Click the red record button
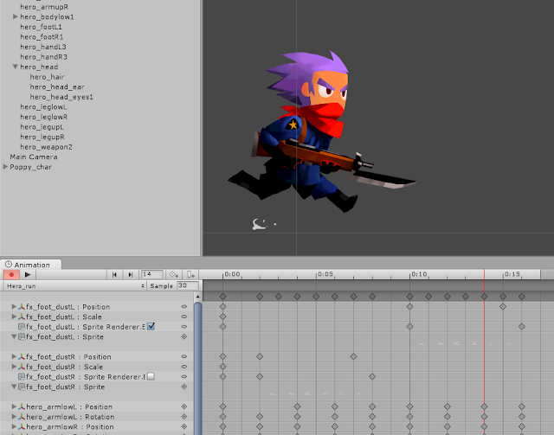Viewport: 554px width, 435px height. [x=11, y=274]
